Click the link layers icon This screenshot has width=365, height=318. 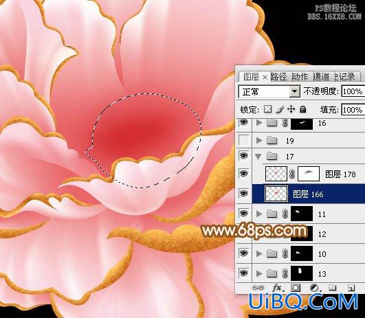(x=258, y=288)
